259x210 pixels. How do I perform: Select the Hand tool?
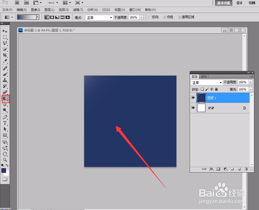pos(5,154)
